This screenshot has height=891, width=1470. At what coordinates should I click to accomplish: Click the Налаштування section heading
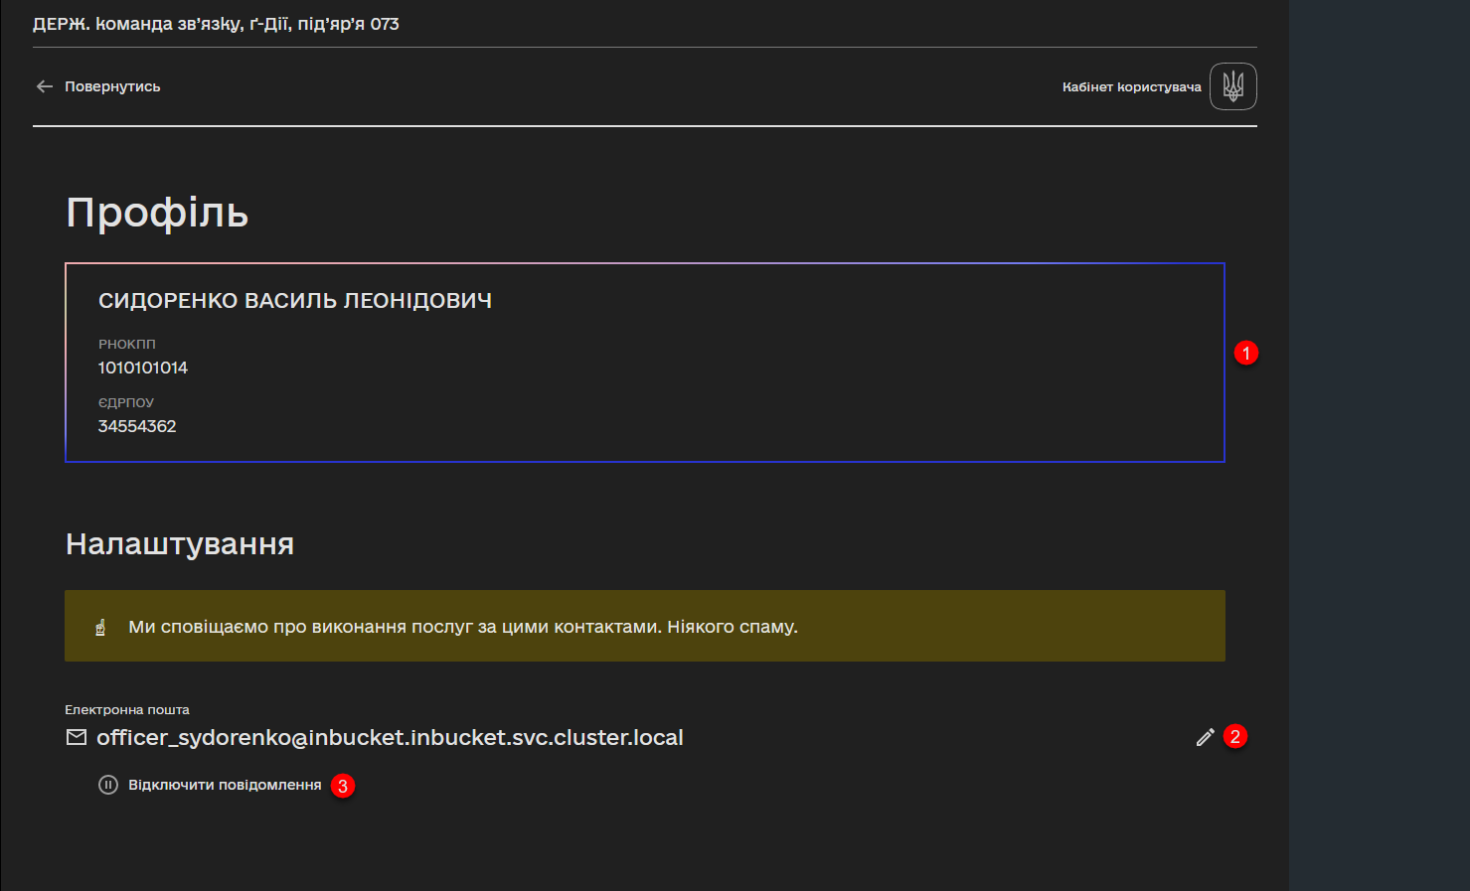[x=180, y=544]
